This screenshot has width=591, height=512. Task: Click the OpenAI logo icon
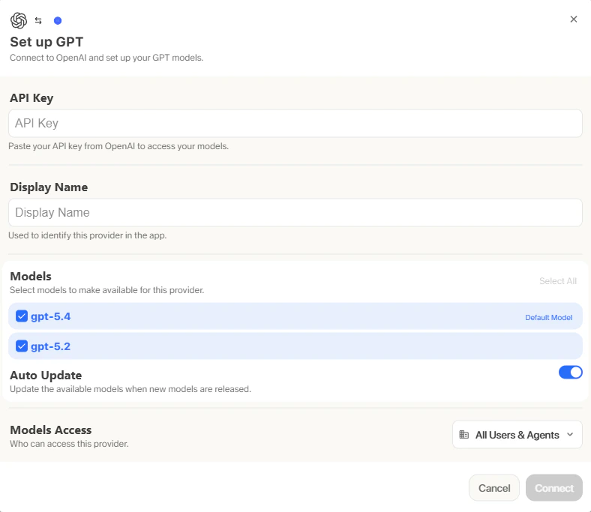click(x=19, y=20)
